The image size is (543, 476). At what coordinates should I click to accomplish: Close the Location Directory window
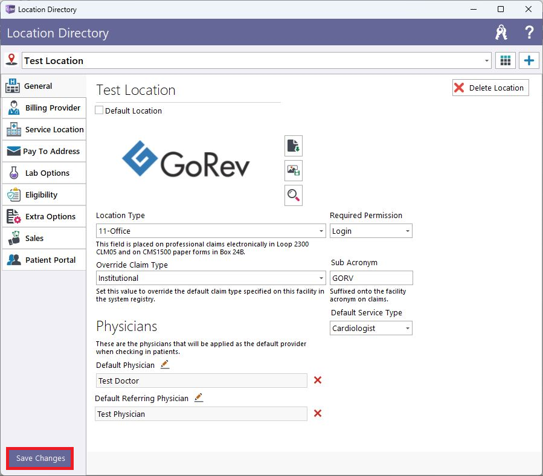coord(528,9)
